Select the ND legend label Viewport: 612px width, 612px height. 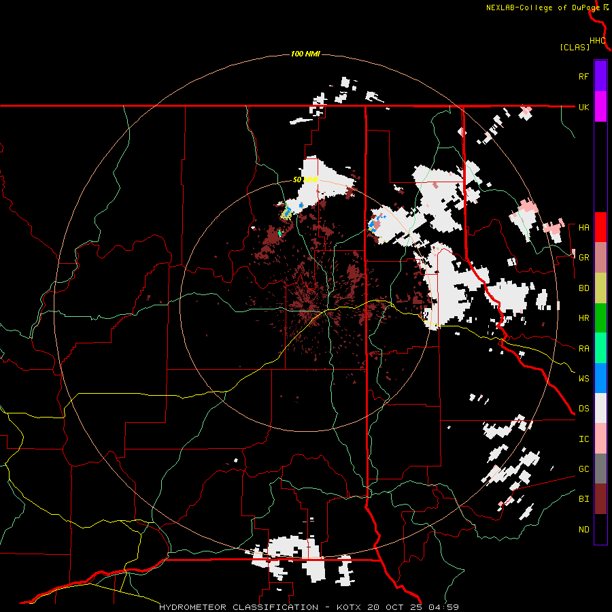click(x=583, y=530)
